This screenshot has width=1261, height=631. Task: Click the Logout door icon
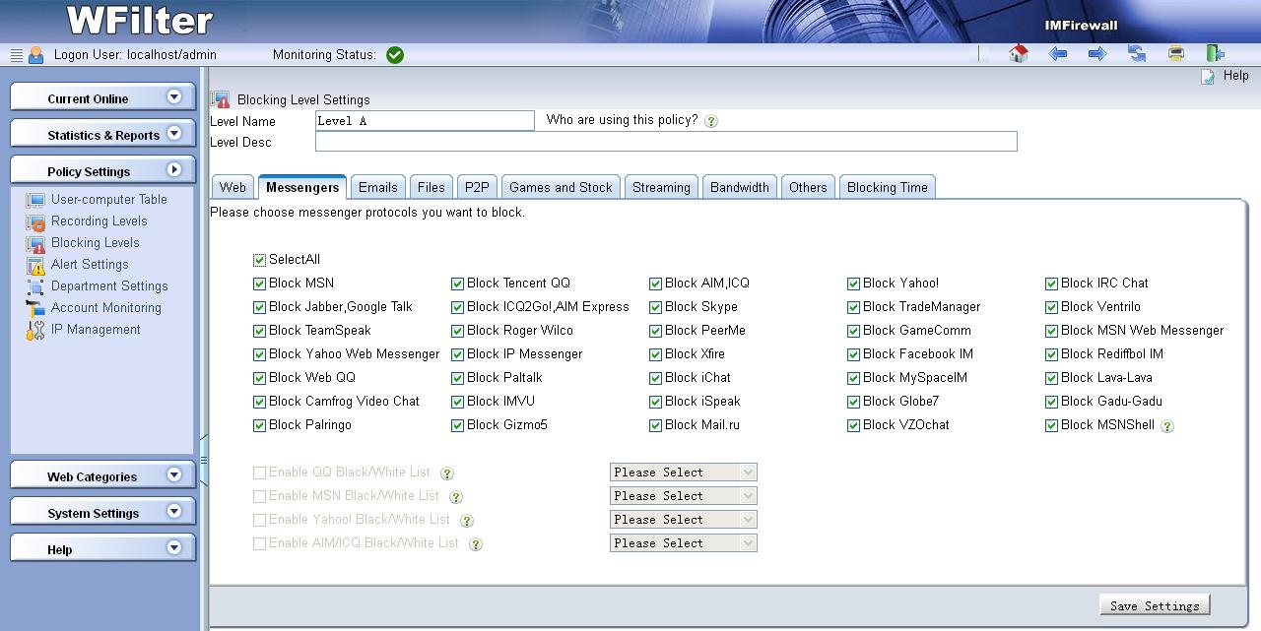pyautogui.click(x=1215, y=54)
